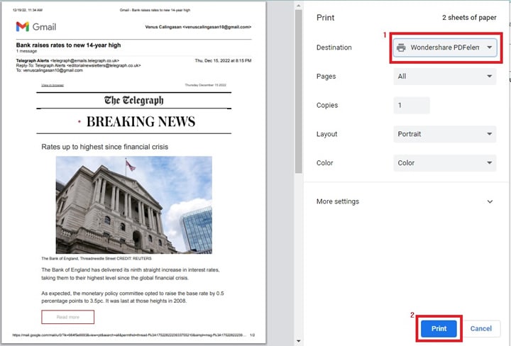The width and height of the screenshot is (511, 346).
Task: Click the Print dialog title
Action: coord(325,18)
